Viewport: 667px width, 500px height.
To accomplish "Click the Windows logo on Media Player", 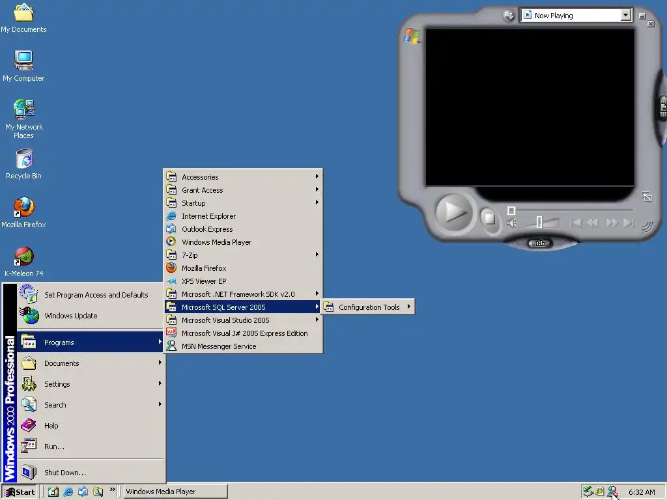I will [412, 36].
